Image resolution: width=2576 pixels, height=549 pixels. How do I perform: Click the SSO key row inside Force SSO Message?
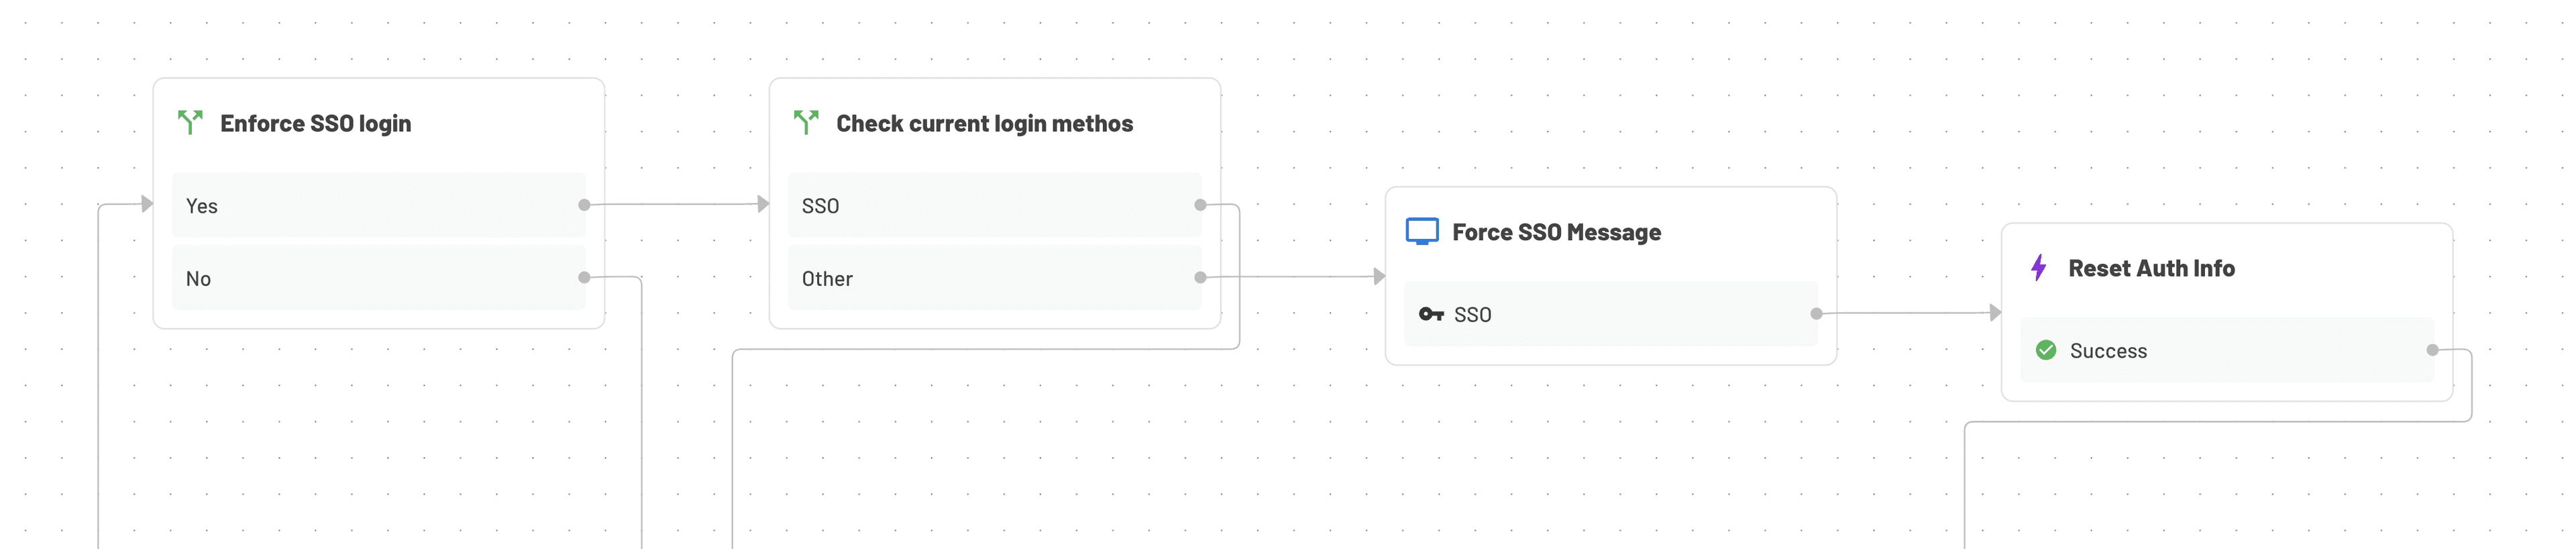[x=1610, y=314]
